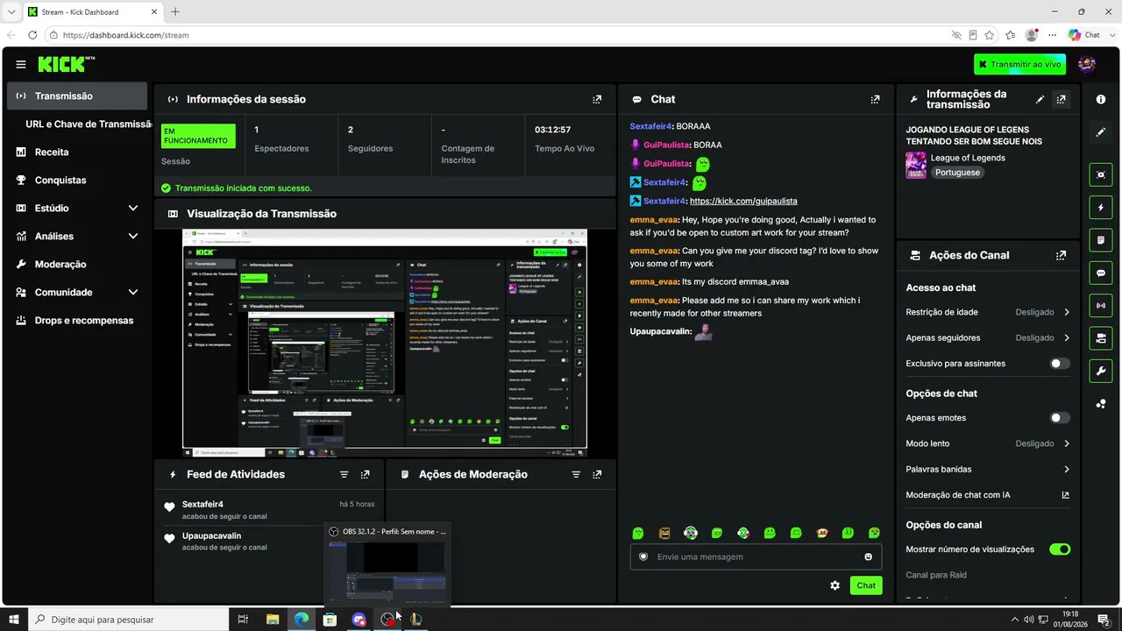
Task: Pop out the Ações de Moderação panel
Action: pyautogui.click(x=597, y=474)
